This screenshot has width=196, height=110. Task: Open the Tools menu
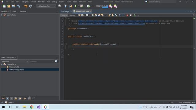coord(75,2)
